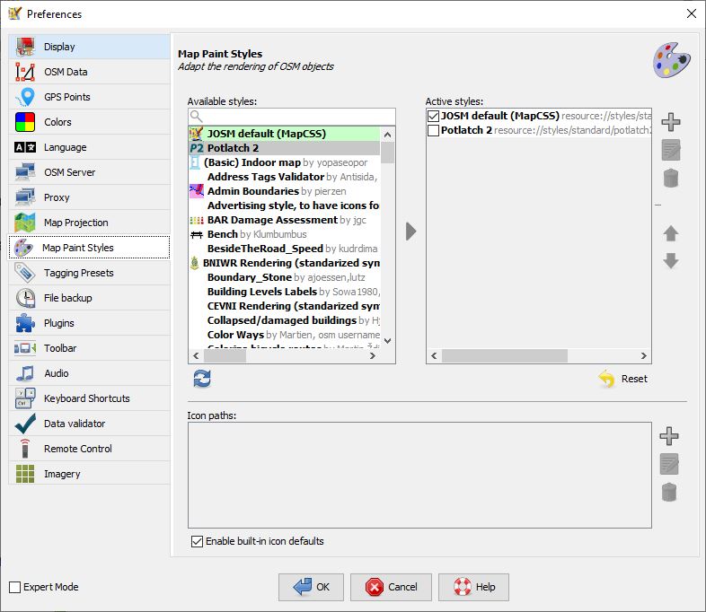Open the Display preferences icon

click(x=25, y=47)
